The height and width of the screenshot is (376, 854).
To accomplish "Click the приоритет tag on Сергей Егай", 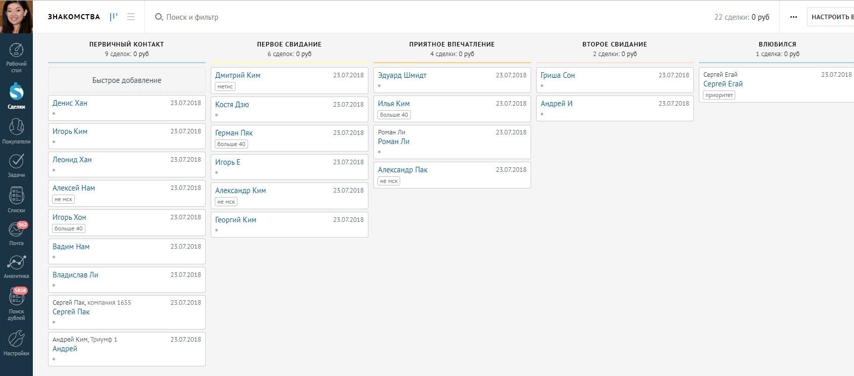I will pyautogui.click(x=719, y=95).
